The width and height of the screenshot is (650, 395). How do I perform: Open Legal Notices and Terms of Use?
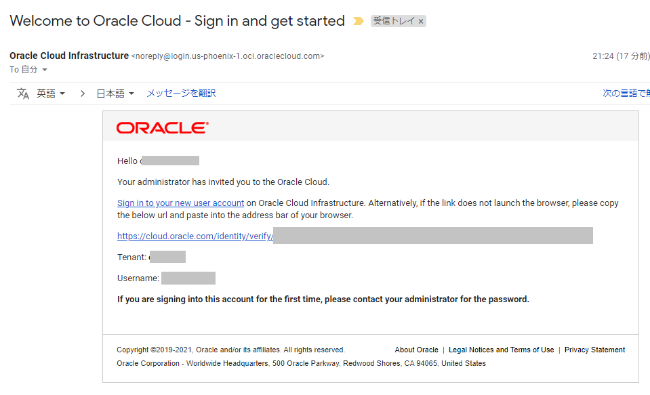point(501,350)
